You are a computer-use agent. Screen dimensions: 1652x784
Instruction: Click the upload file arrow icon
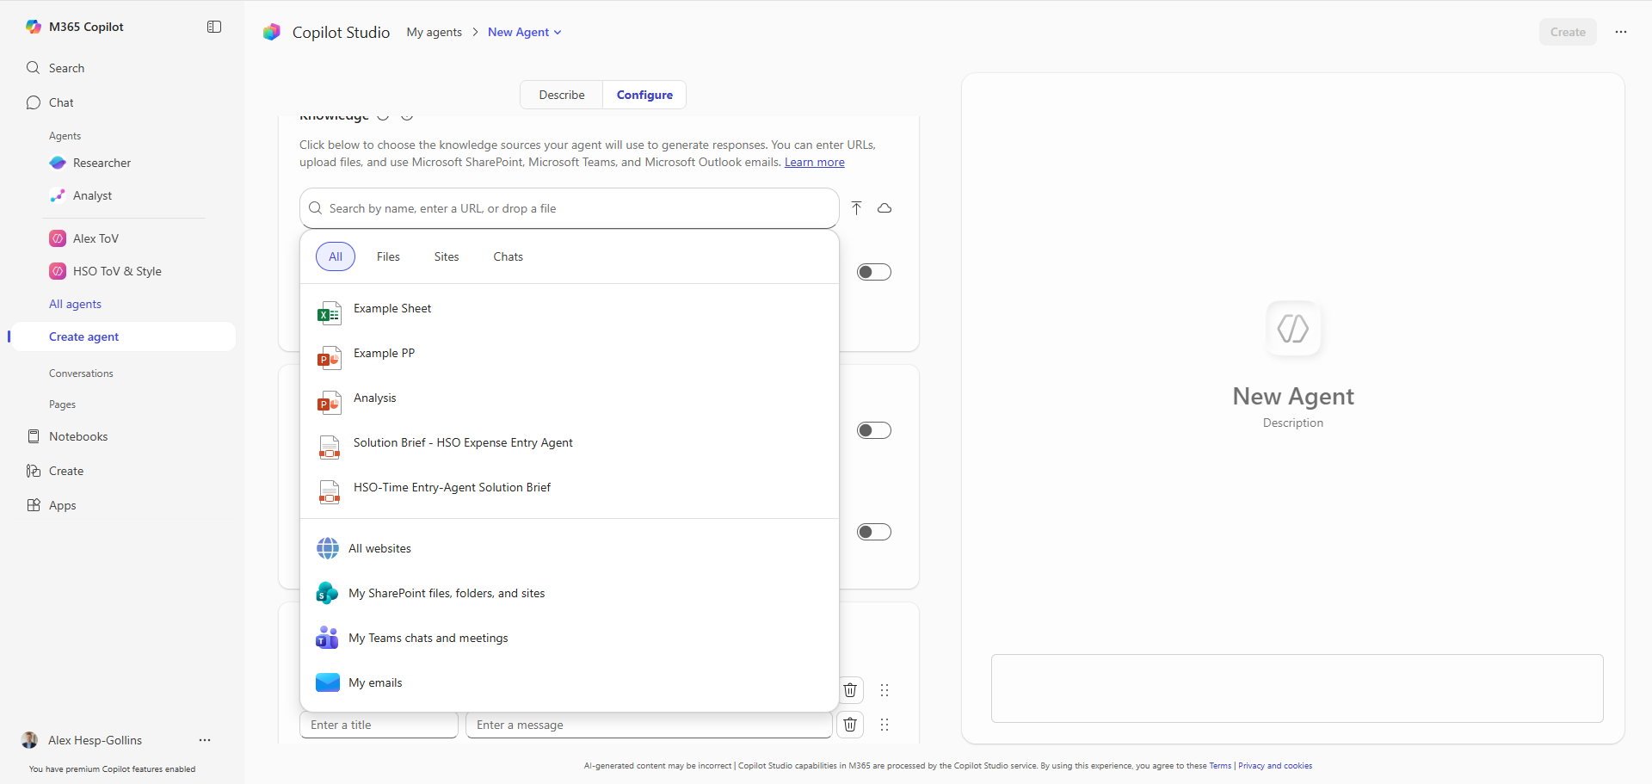click(x=856, y=208)
